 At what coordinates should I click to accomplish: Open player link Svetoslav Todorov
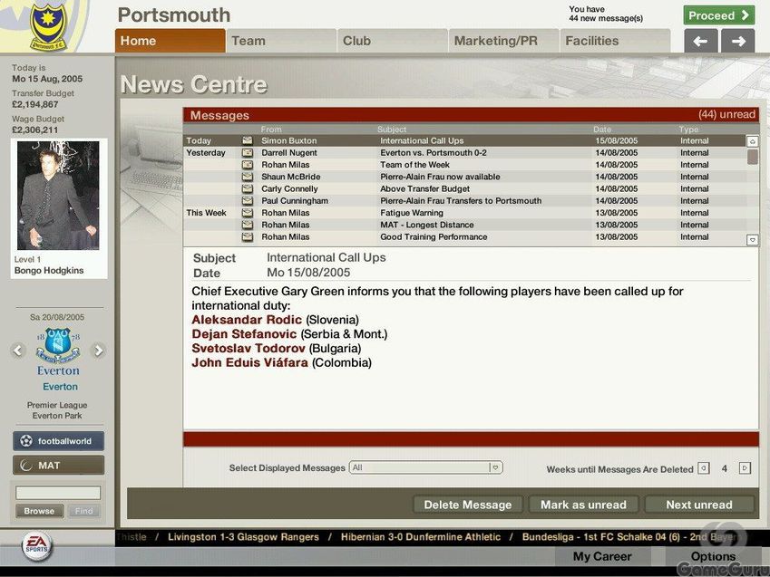(x=249, y=349)
